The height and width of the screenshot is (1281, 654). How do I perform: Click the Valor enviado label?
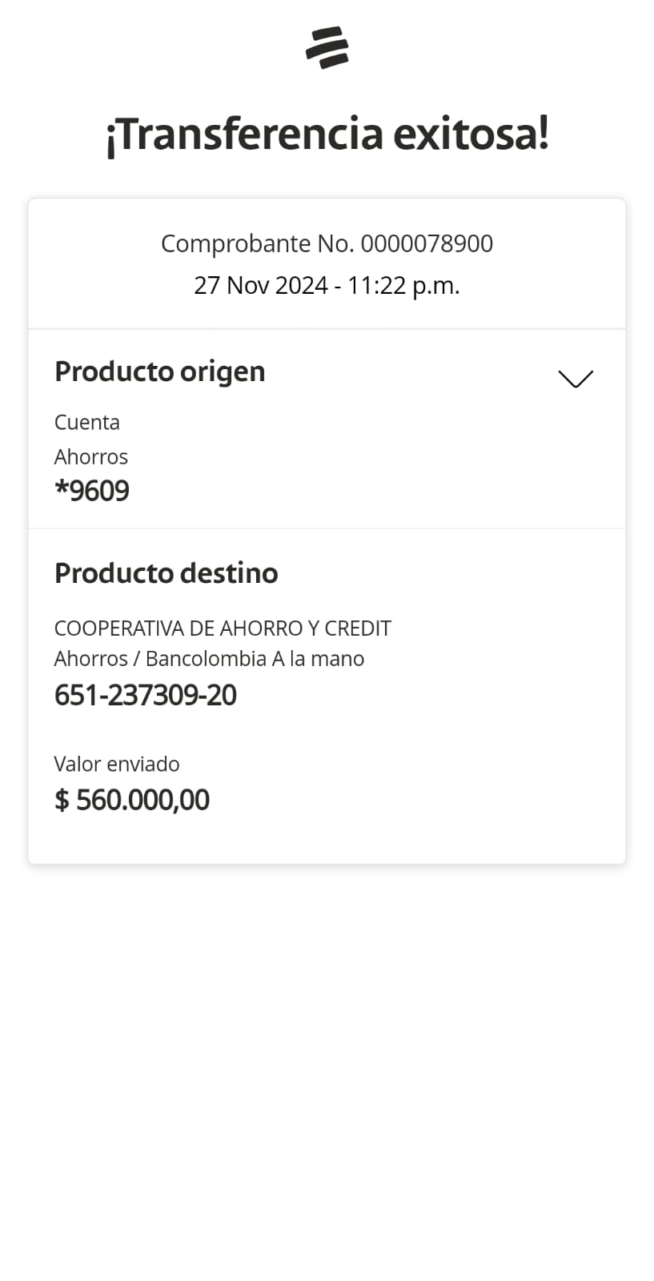click(x=116, y=764)
